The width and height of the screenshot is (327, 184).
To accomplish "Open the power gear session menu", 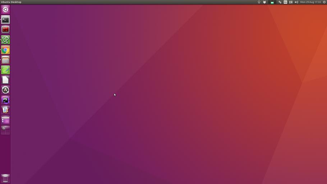I will pos(324,2).
